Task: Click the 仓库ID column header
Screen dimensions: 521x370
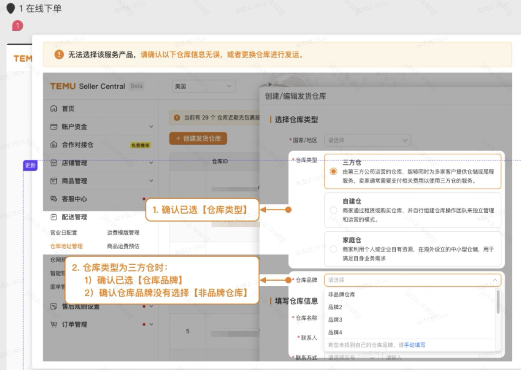Action: click(x=220, y=161)
